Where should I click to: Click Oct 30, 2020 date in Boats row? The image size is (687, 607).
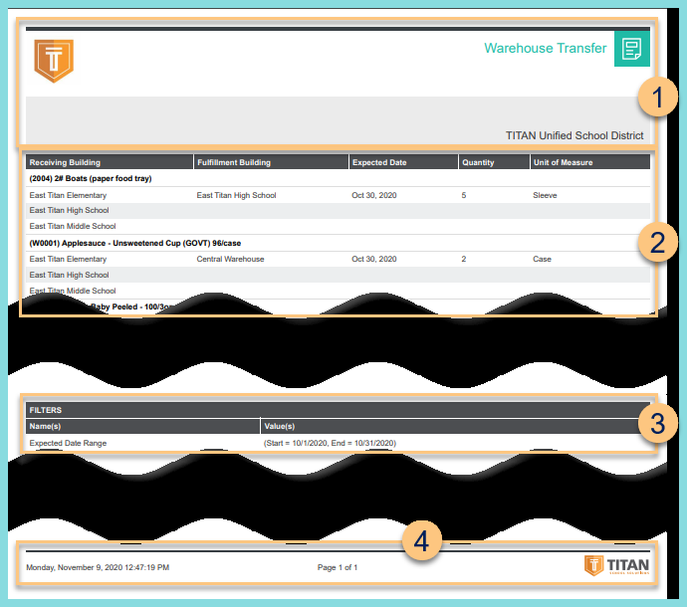373,195
